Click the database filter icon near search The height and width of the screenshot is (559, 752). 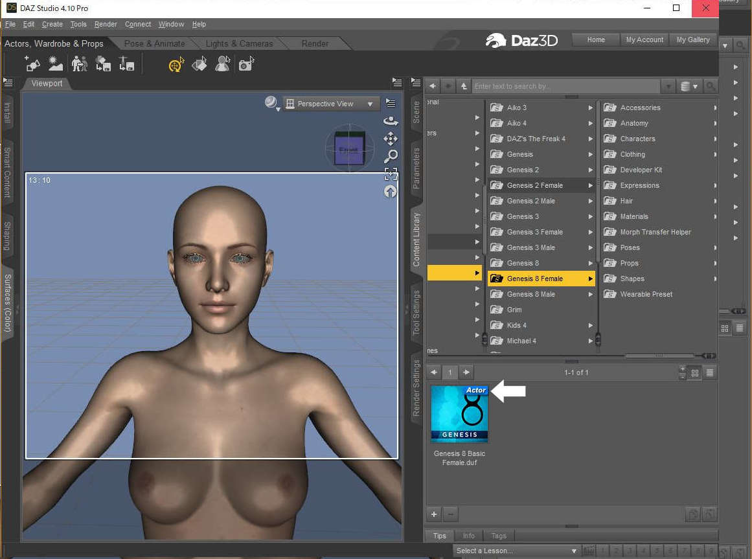tap(689, 86)
